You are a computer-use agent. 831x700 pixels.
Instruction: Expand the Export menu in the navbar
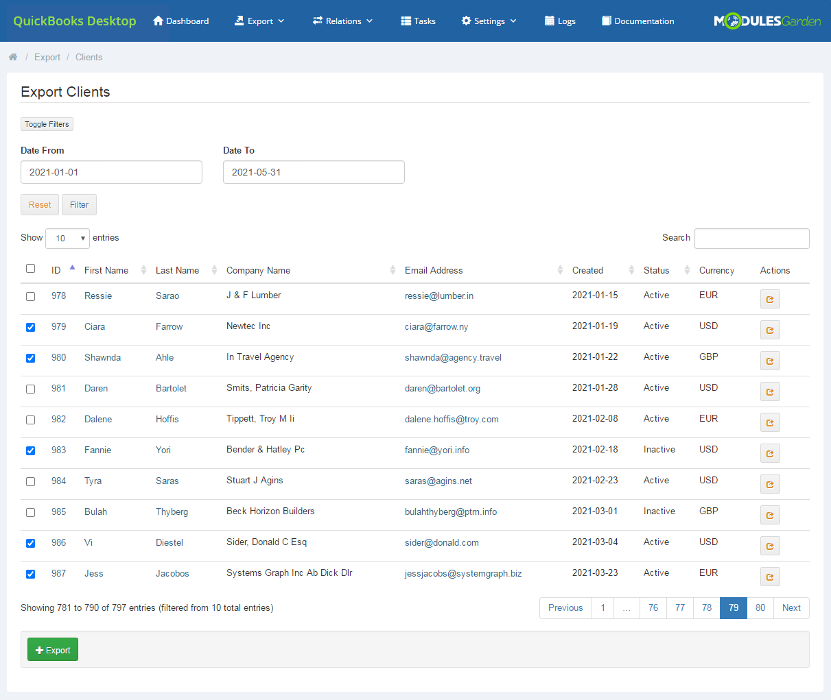tap(259, 21)
